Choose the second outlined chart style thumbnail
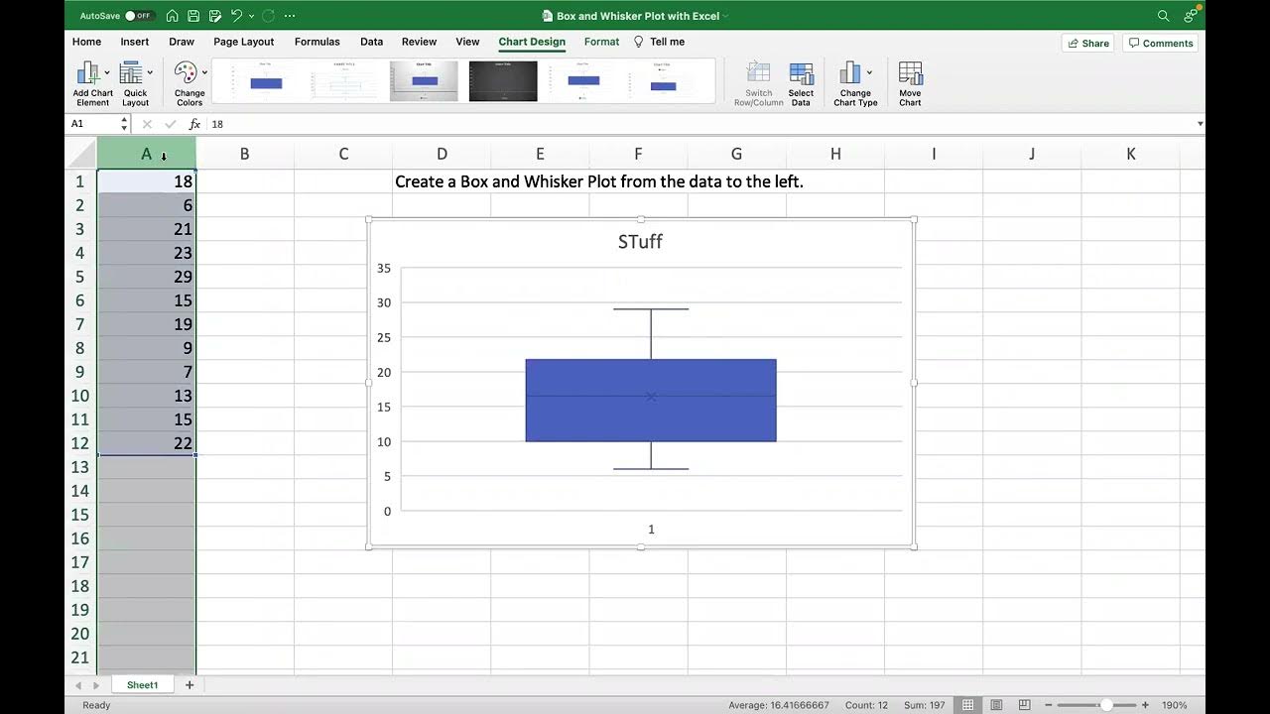Screen dimensions: 1270x714 [345, 81]
